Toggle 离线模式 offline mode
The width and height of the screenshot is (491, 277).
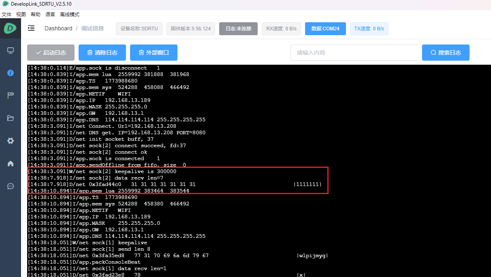pyautogui.click(x=70, y=14)
